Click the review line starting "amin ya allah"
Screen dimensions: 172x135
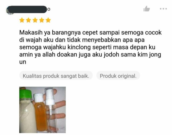90,55
